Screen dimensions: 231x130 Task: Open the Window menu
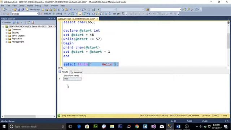click(x=55, y=6)
